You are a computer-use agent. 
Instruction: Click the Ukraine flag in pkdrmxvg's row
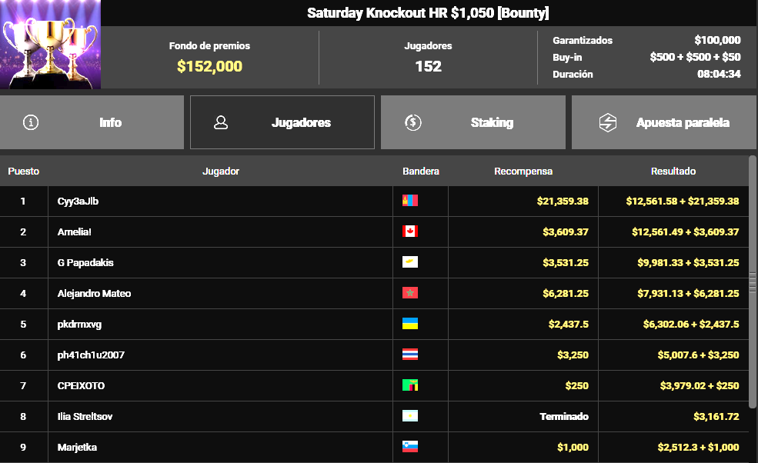(410, 325)
